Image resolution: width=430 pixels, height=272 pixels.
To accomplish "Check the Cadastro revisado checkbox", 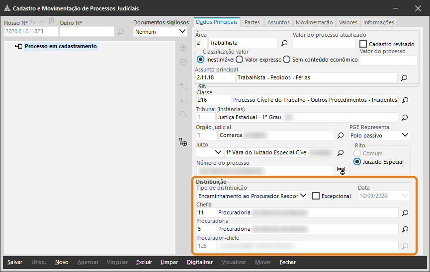I will point(363,44).
